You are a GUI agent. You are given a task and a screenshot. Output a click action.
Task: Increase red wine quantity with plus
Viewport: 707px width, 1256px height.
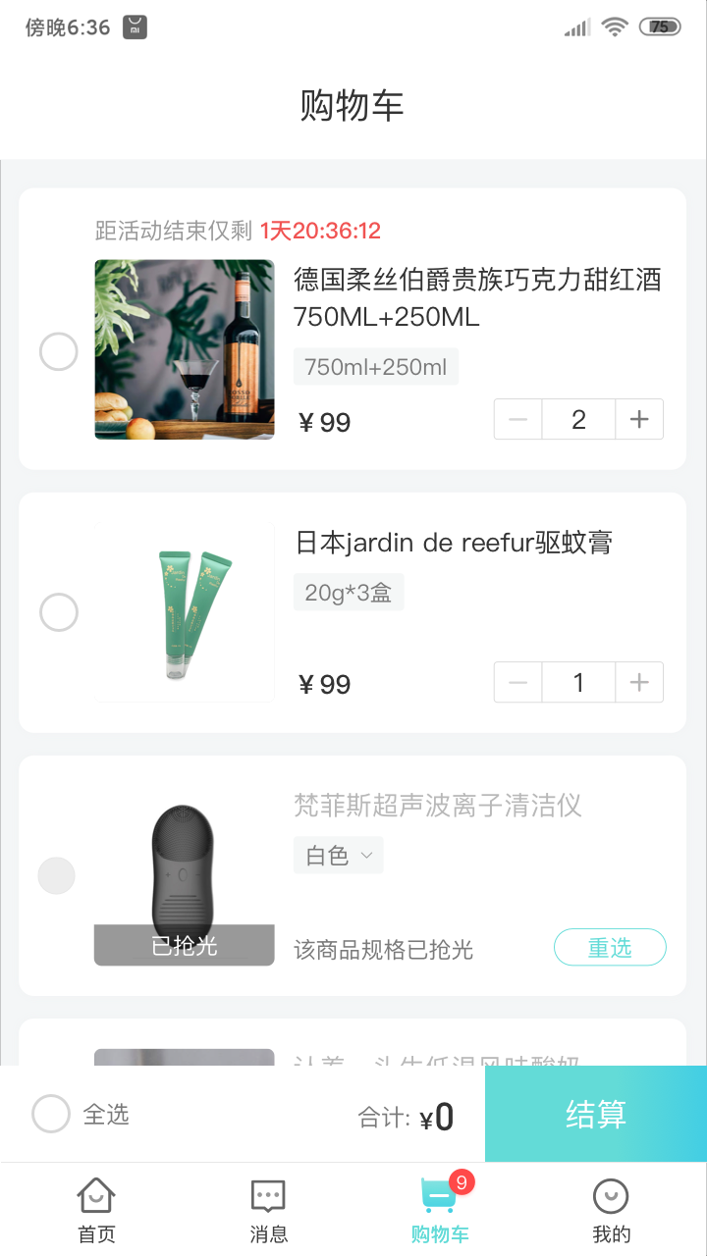tap(639, 420)
